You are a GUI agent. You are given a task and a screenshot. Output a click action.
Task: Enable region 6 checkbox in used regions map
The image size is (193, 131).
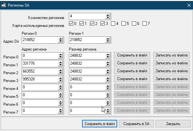[x=134, y=23]
